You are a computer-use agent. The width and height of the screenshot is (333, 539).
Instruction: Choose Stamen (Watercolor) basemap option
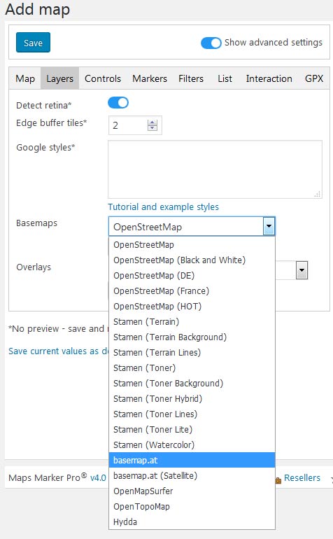[x=192, y=444]
